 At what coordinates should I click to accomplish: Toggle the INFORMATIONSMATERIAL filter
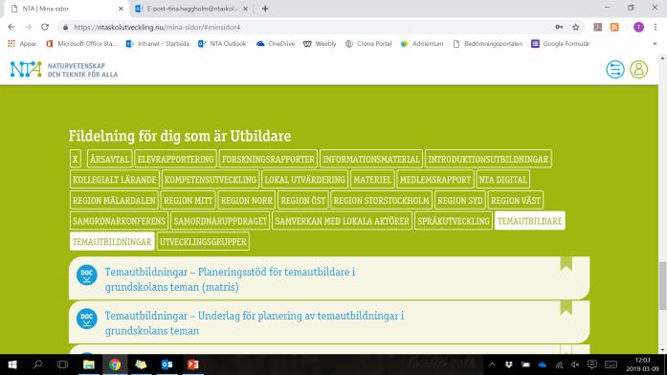pos(371,159)
